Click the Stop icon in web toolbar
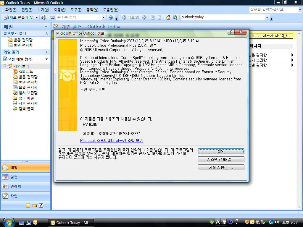This screenshot has height=227, width=303. pyautogui.click(x=153, y=17)
